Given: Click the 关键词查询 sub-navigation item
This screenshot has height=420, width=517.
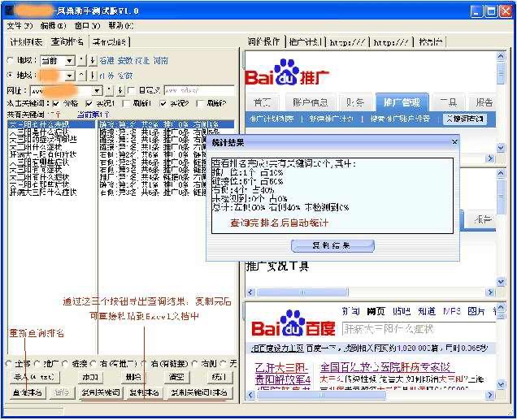Looking at the screenshot, I should pos(465,119).
